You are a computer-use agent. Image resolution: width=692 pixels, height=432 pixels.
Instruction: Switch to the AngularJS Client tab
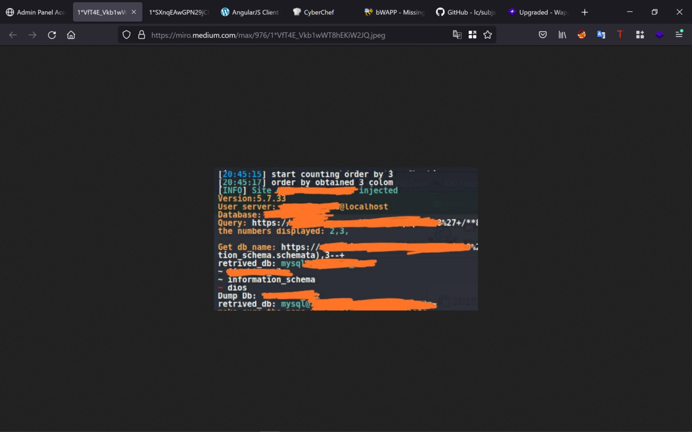pos(250,12)
